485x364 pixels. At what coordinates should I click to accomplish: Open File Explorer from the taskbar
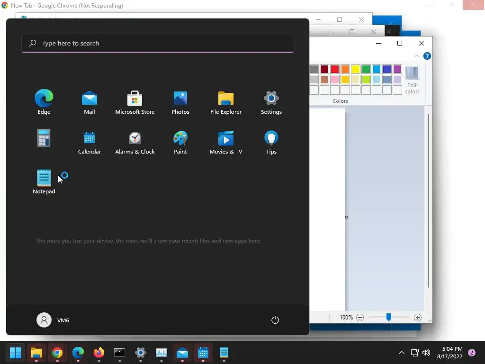pos(36,353)
